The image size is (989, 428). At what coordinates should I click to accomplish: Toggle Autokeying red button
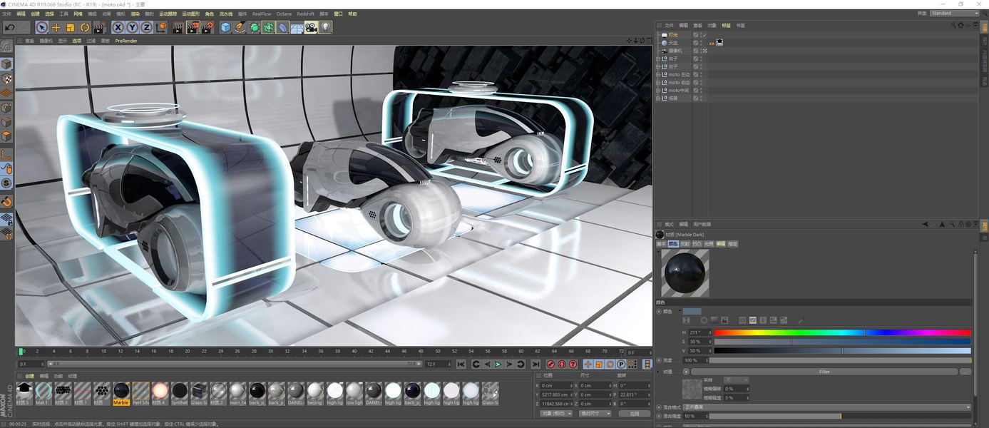click(x=561, y=365)
